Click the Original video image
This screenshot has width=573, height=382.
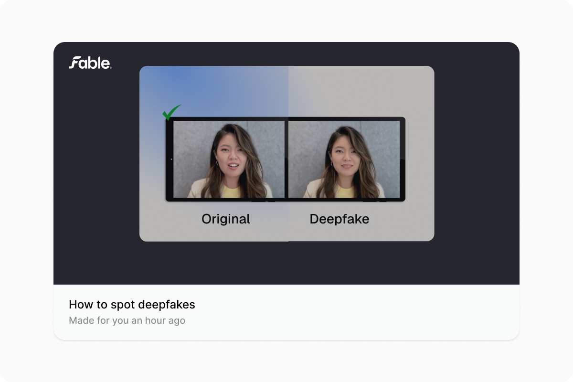coord(229,159)
